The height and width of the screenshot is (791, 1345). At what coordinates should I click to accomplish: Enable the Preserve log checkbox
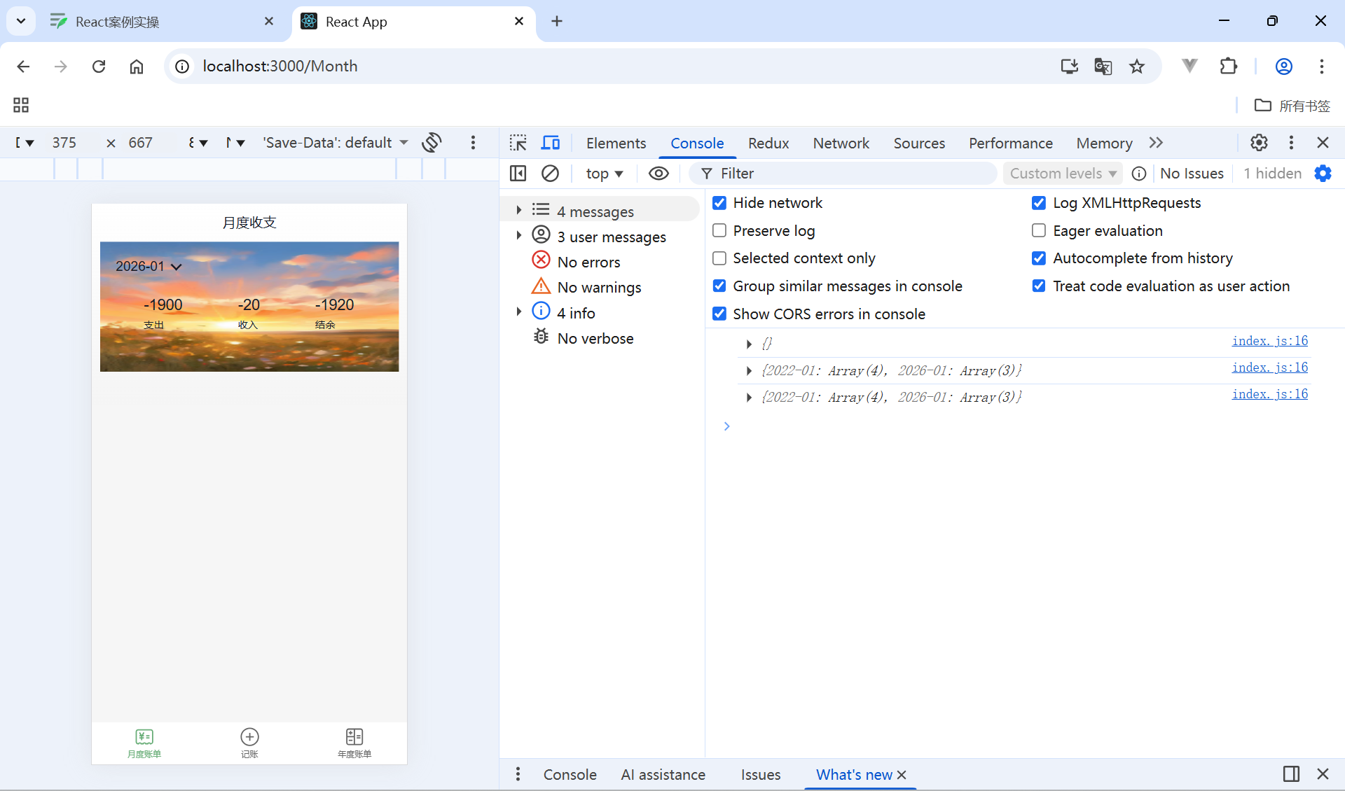(x=719, y=230)
